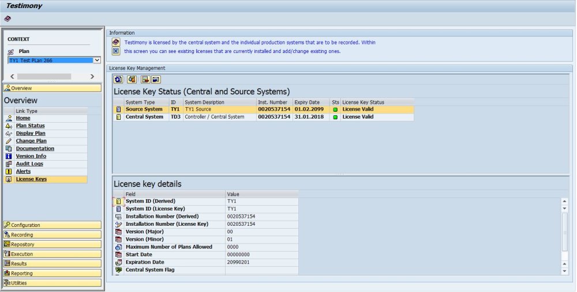Click the green status light for TY1
This screenshot has height=292, width=577.
335,109
